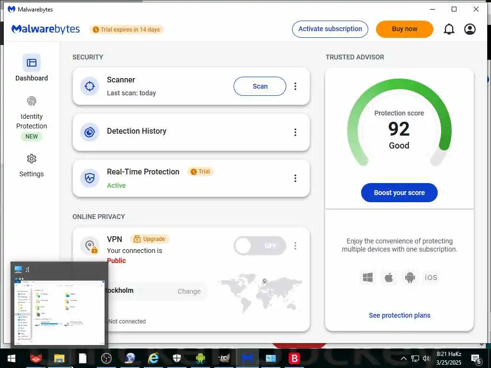Select Identity Protection label in sidebar
Screen dimensions: 491x368
(32, 121)
